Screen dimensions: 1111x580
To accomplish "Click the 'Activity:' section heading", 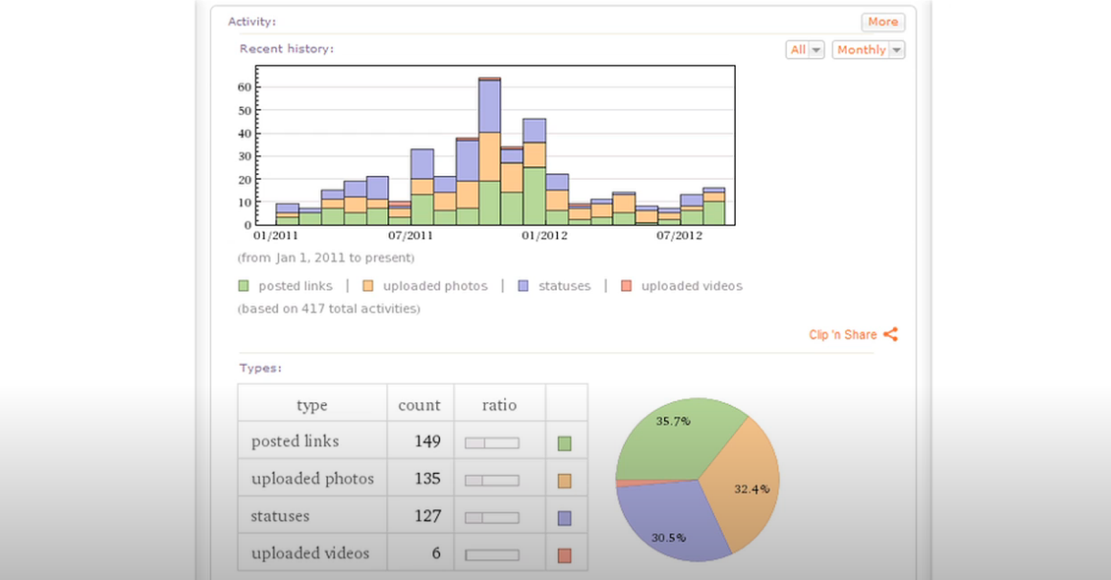I will (x=252, y=21).
